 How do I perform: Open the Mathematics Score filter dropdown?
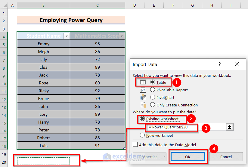pos(122,36)
